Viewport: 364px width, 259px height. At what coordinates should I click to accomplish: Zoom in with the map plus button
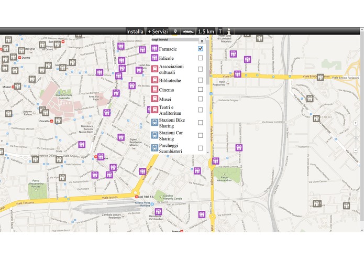[356, 123]
